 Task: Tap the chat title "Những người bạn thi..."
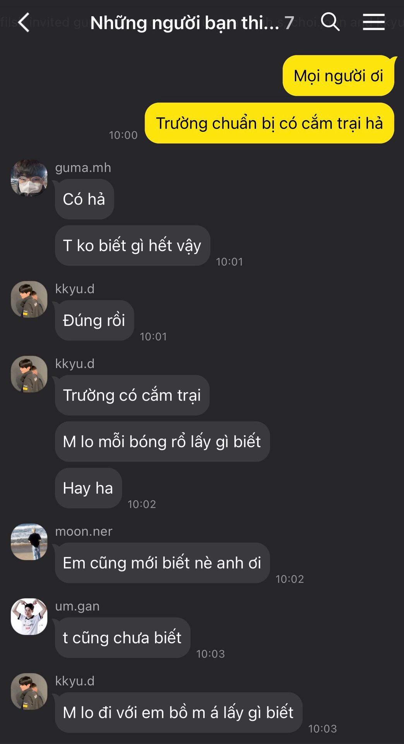click(185, 23)
